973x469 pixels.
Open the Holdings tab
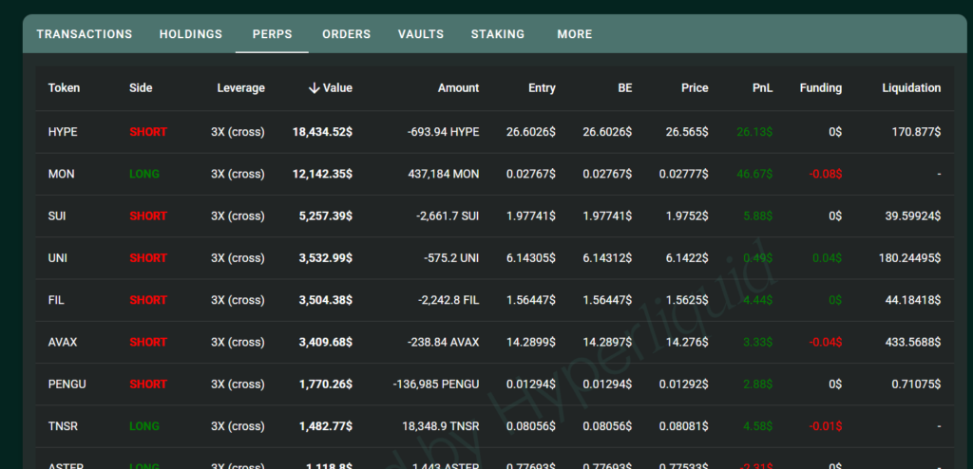(191, 34)
